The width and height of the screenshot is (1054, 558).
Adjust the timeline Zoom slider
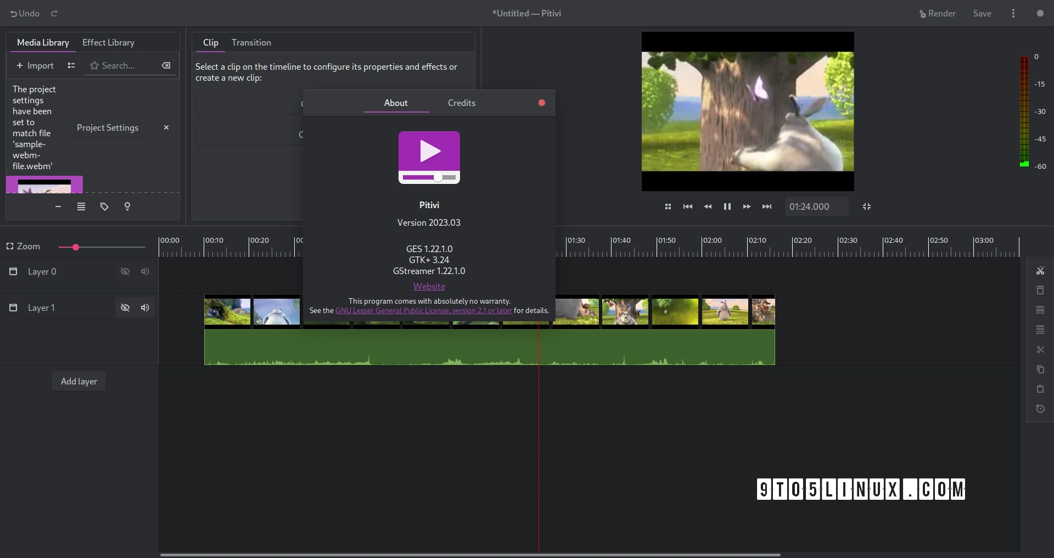tap(77, 247)
